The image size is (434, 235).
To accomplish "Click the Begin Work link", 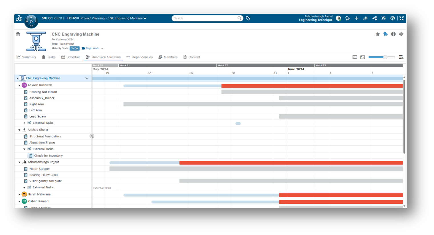I will pos(92,48).
